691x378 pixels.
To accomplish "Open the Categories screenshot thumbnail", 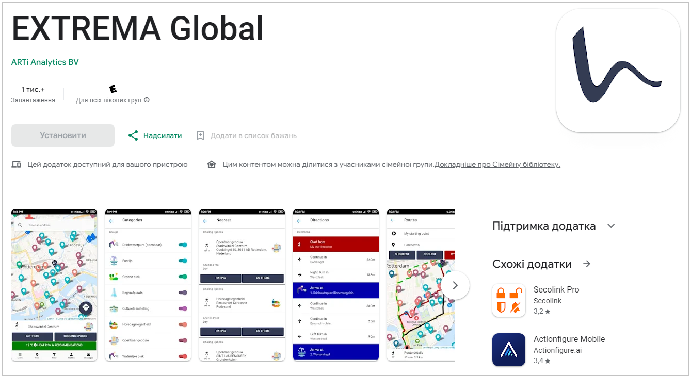I will [x=148, y=285].
